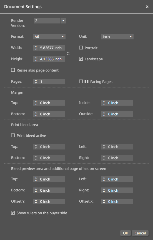Toggle Show rulers on the buyer side
Screen dimensions: 153x240
click(x=13, y=213)
